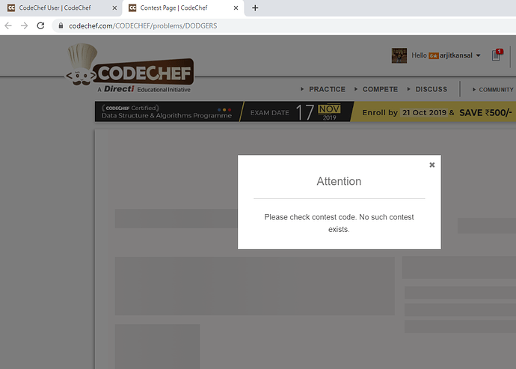Click the address bar URL

pyautogui.click(x=143, y=25)
